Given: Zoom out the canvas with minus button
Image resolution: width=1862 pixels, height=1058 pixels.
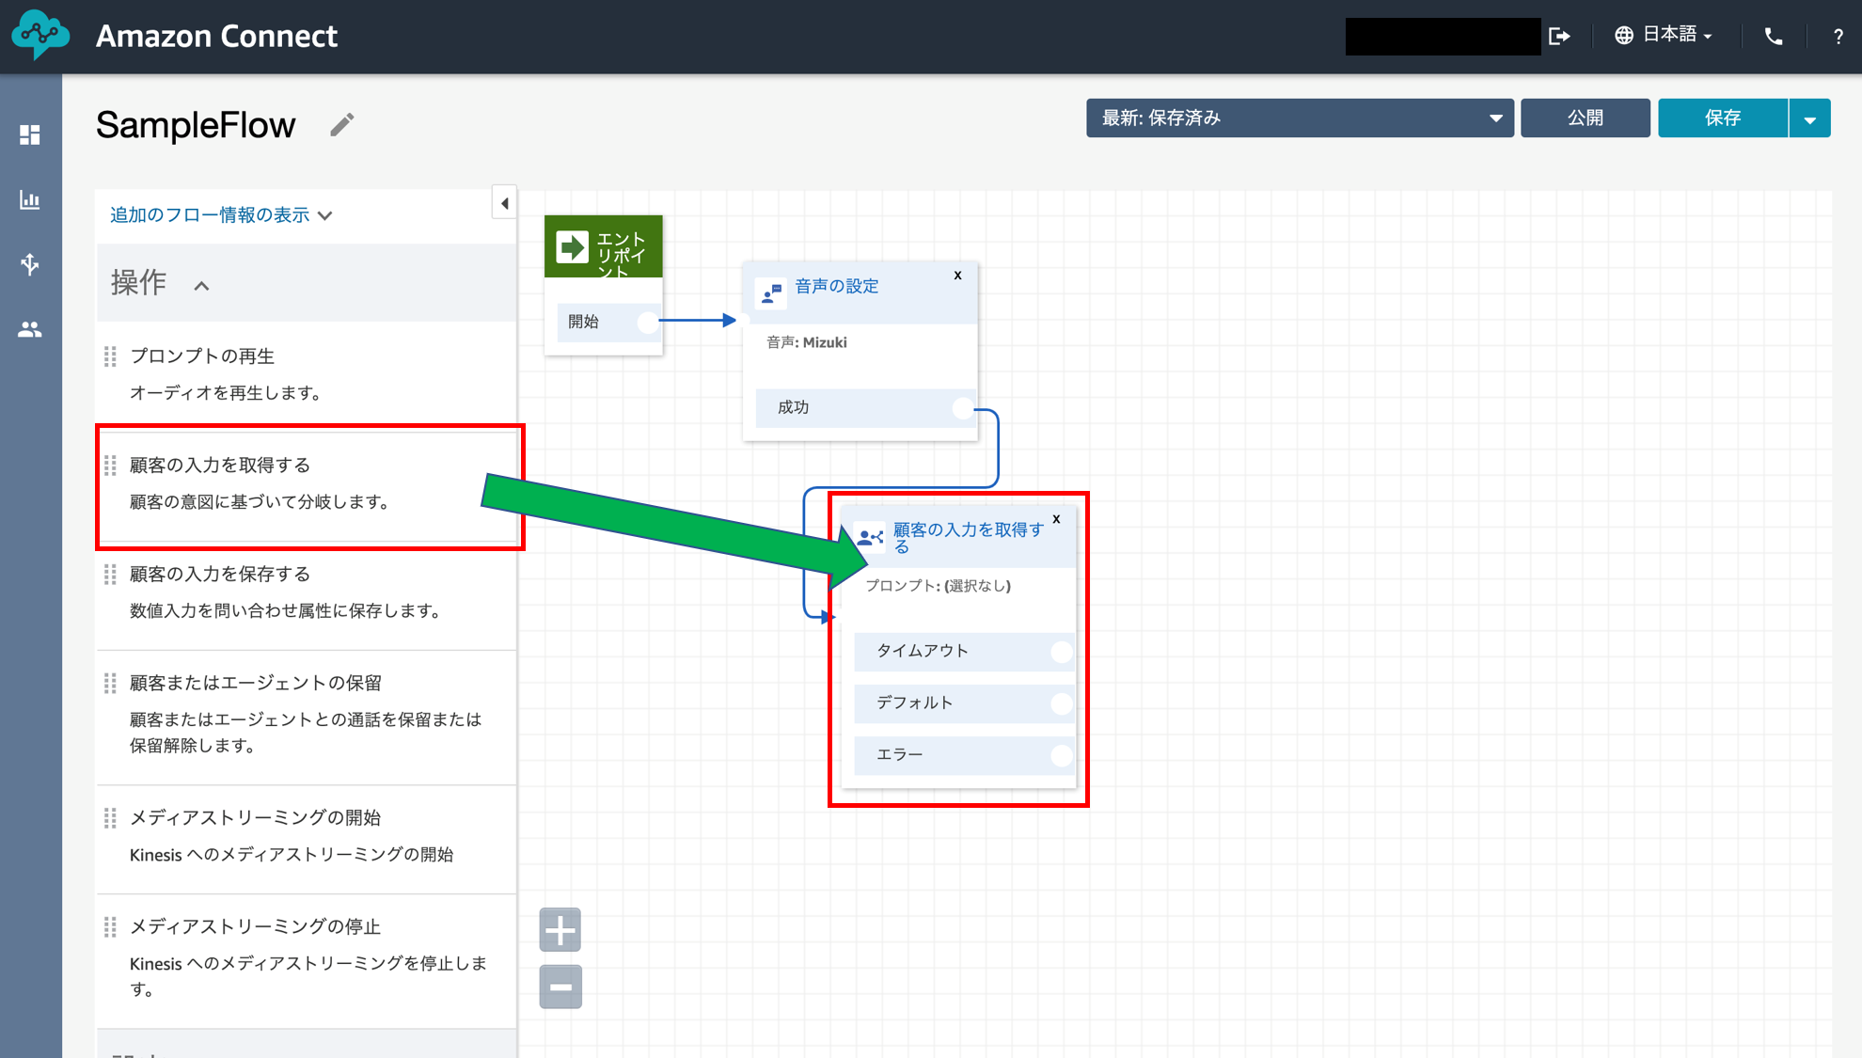Looking at the screenshot, I should 560,987.
